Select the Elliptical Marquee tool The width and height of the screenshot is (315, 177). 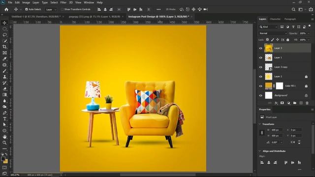coord(4,29)
